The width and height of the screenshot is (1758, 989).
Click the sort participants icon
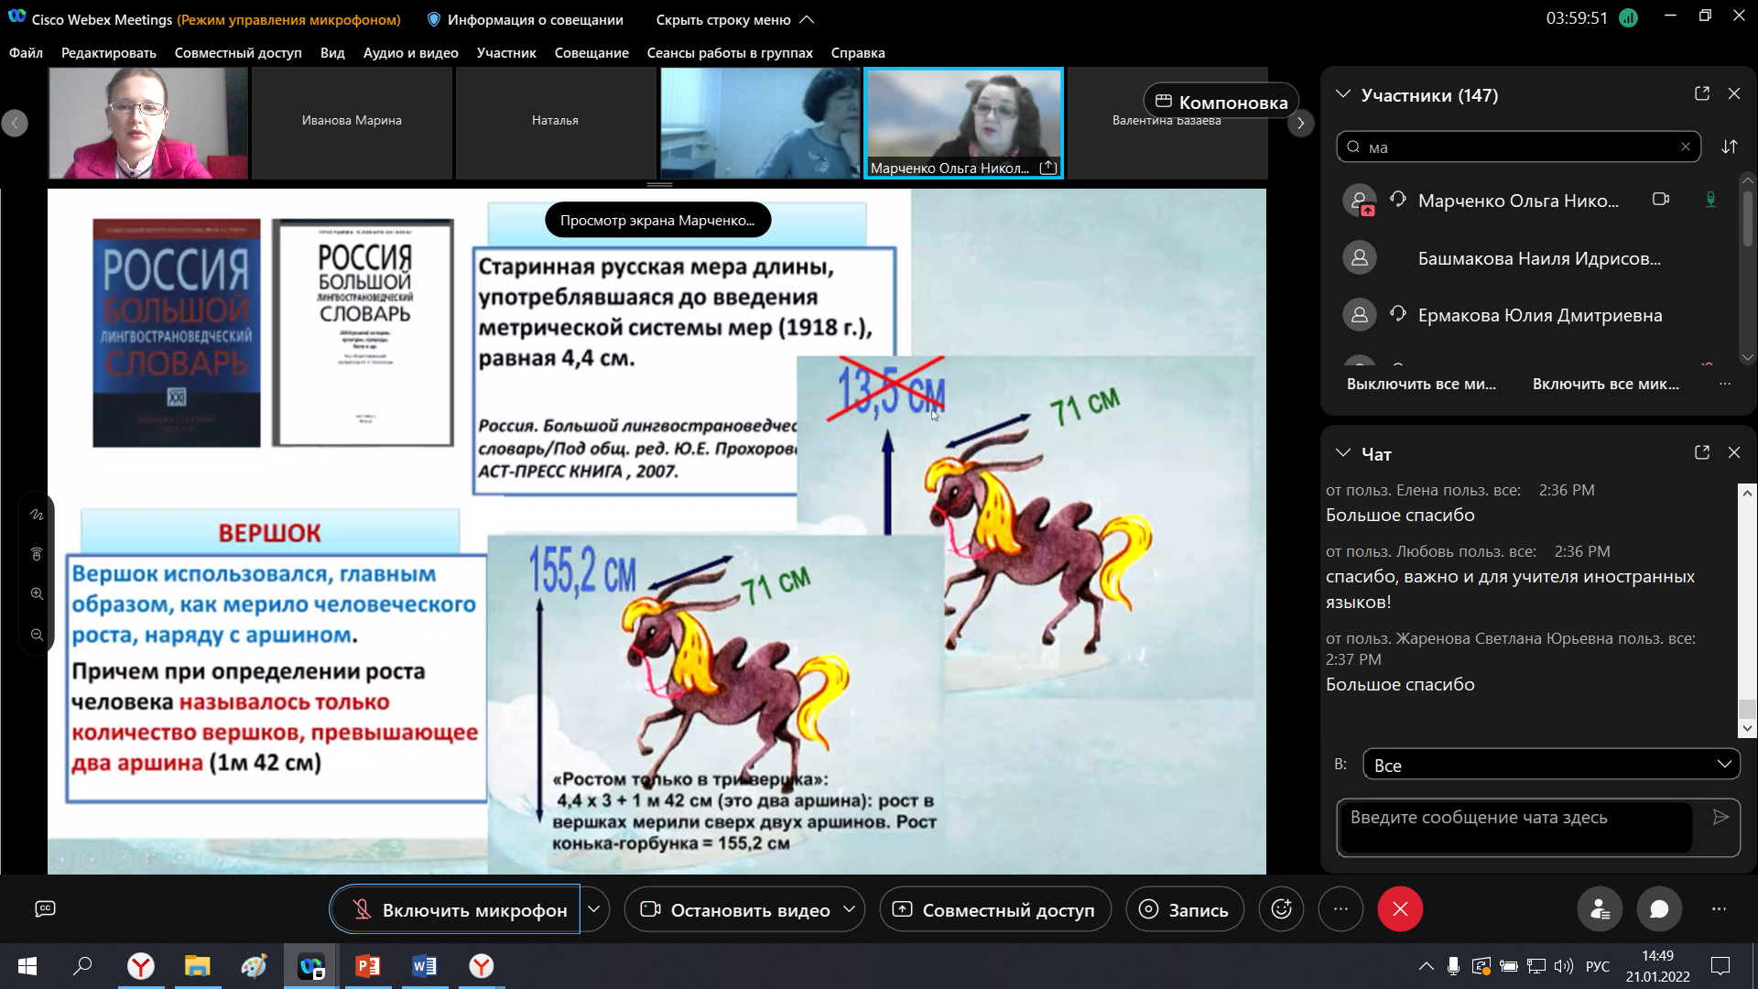[x=1729, y=147]
